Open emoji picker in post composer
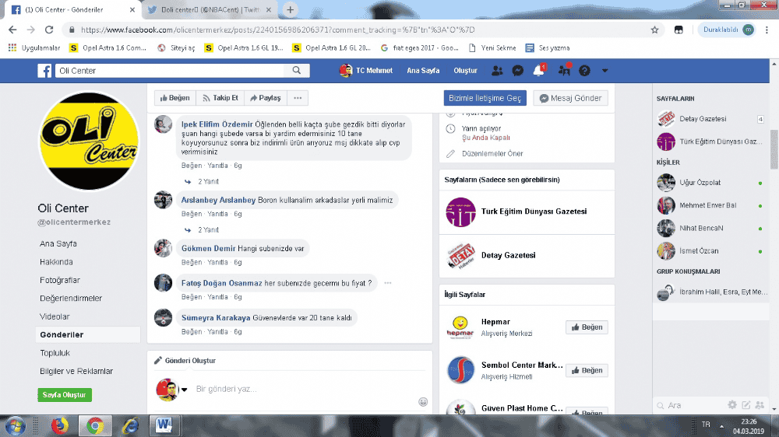 [x=423, y=402]
